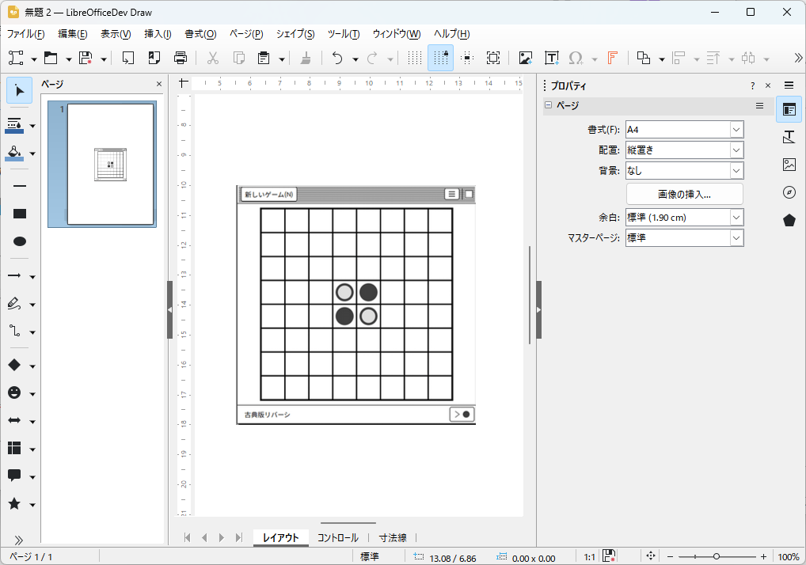Screen dimensions: 806x565
Task: Open the Shapes pentagon sidebar icon
Action: 789,220
